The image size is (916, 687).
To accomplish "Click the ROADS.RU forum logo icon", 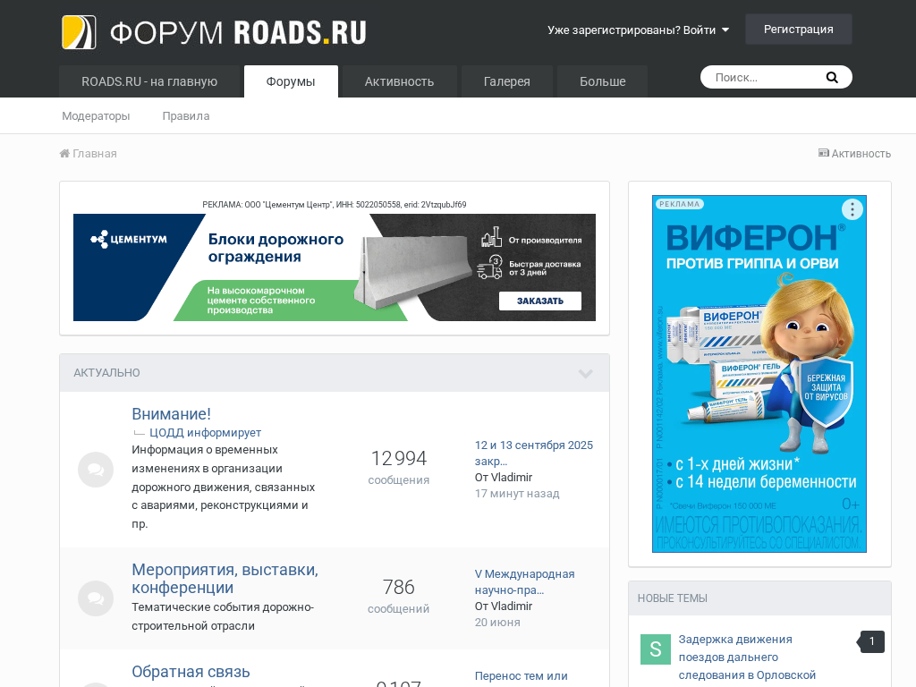I will tap(79, 32).
